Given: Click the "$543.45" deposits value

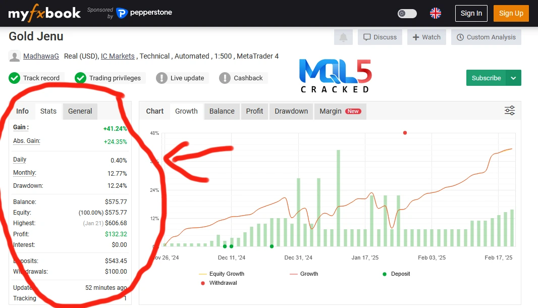Looking at the screenshot, I should [x=116, y=261].
